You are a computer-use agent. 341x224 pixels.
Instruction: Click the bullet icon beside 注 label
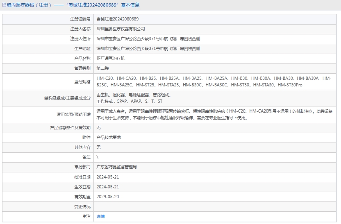(84, 216)
